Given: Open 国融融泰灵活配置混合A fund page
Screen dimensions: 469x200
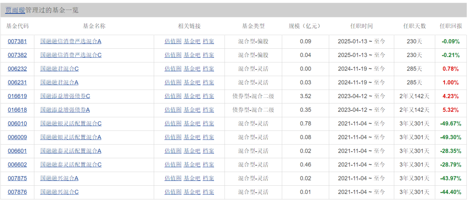Looking at the screenshot, I should point(71,151).
